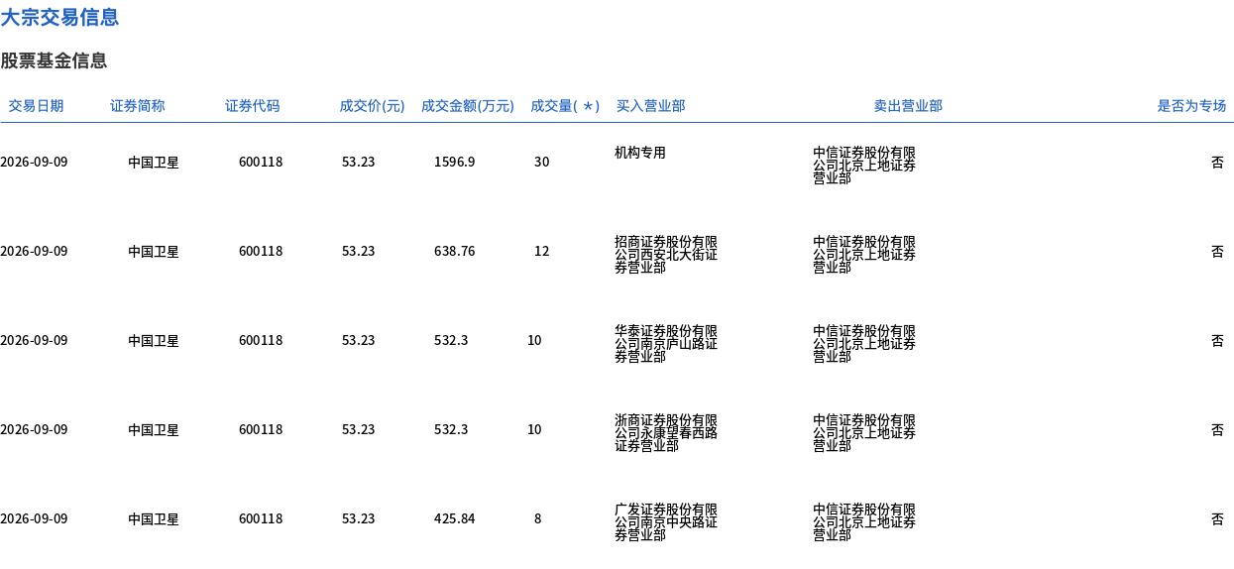Image resolution: width=1234 pixels, height=569 pixels.
Task: Open the 大宗交易信息 title link
Action: [x=59, y=17]
